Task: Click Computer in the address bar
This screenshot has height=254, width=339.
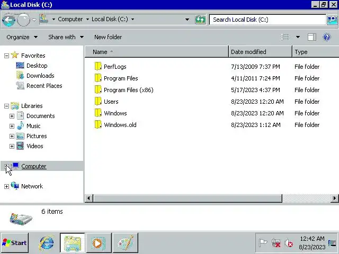Action: tap(70, 19)
